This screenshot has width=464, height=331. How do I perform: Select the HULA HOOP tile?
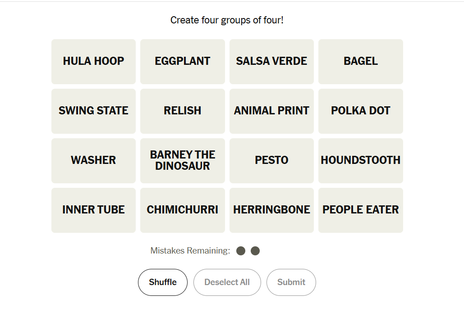[93, 61]
